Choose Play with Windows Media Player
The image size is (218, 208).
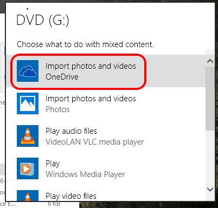(106, 168)
